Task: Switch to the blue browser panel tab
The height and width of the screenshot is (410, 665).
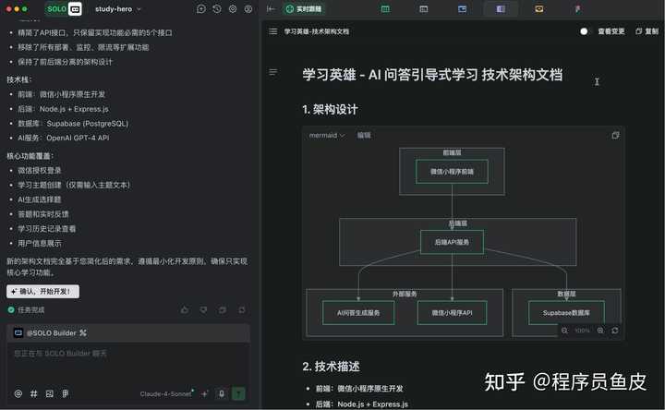Action: pyautogui.click(x=462, y=9)
